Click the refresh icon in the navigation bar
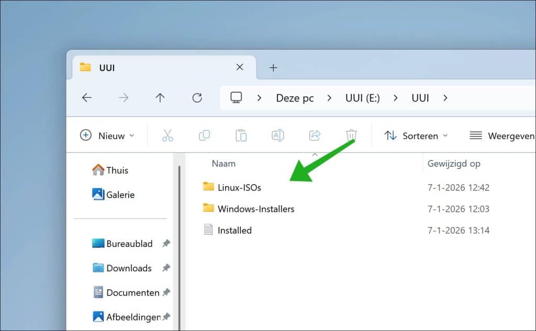 pyautogui.click(x=197, y=98)
